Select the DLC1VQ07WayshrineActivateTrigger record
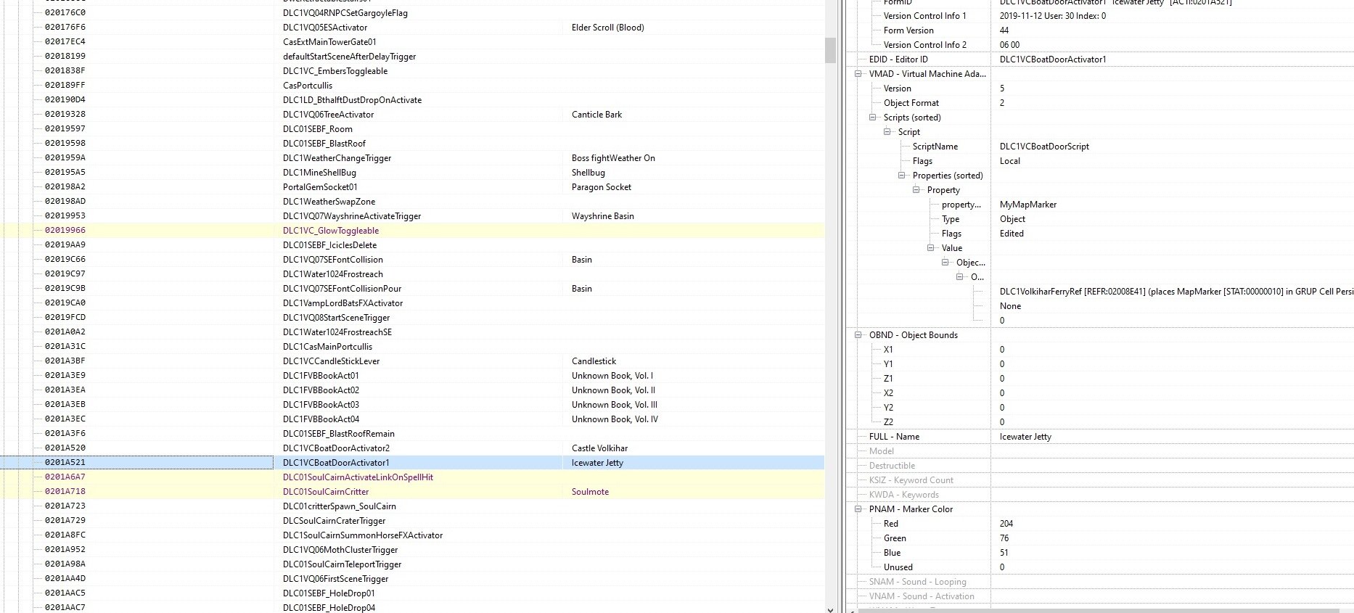The height and width of the screenshot is (613, 1354). coord(412,216)
